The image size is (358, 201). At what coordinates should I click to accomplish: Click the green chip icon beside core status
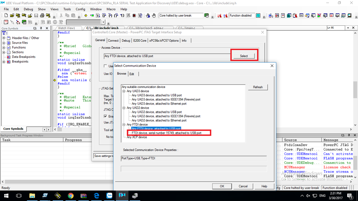[x=207, y=15]
